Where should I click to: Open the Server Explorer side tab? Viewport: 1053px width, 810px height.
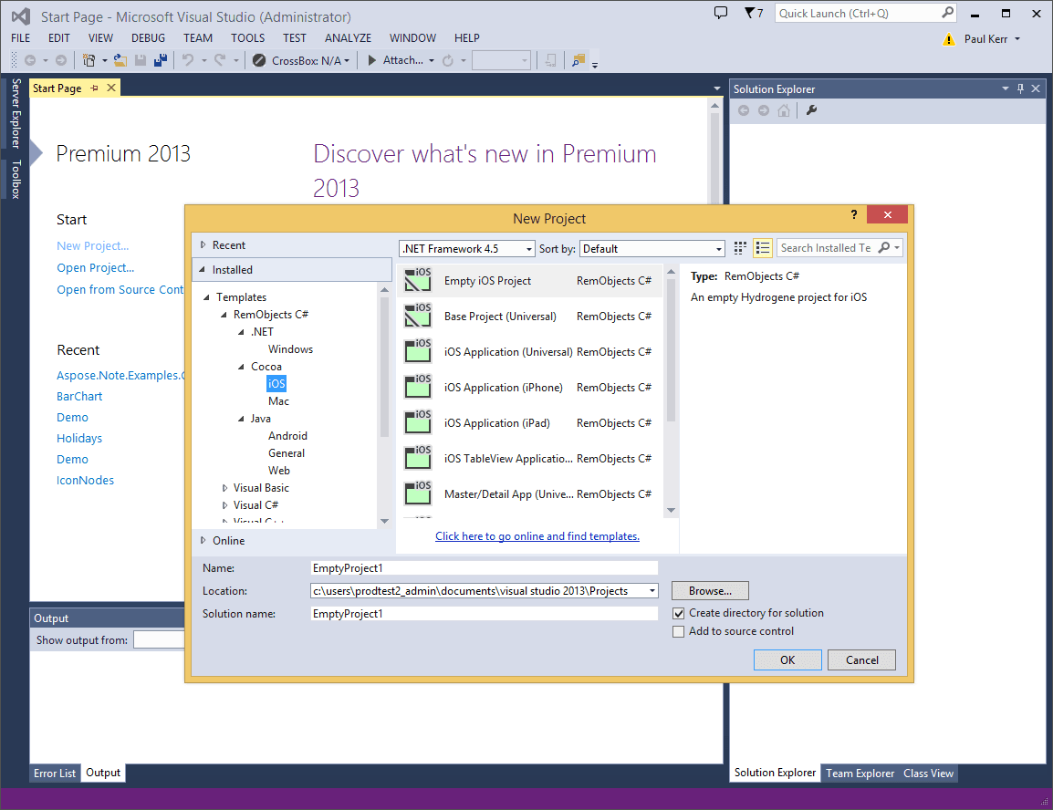(x=16, y=113)
